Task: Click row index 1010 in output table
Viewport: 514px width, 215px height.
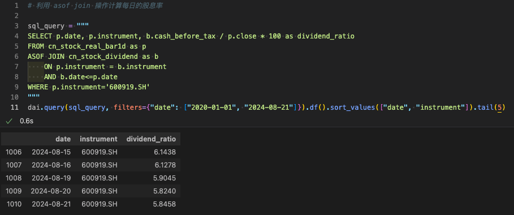Action: (14, 204)
